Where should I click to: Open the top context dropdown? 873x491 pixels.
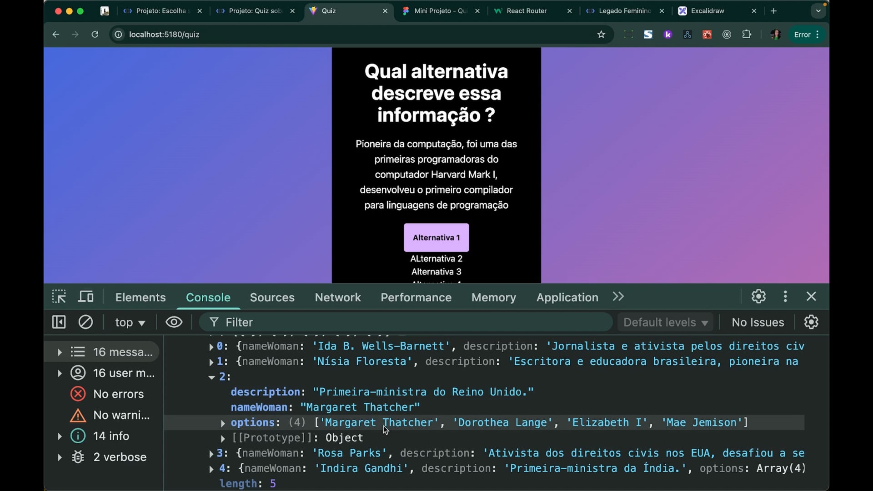pyautogui.click(x=130, y=322)
